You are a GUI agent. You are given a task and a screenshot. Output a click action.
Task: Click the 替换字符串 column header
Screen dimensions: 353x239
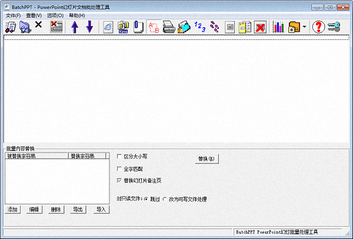click(x=87, y=156)
